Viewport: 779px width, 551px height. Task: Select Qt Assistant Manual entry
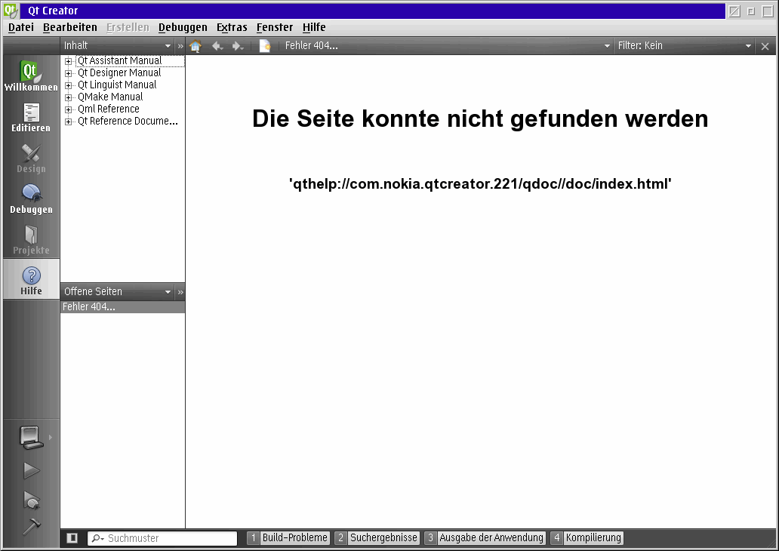(x=120, y=60)
